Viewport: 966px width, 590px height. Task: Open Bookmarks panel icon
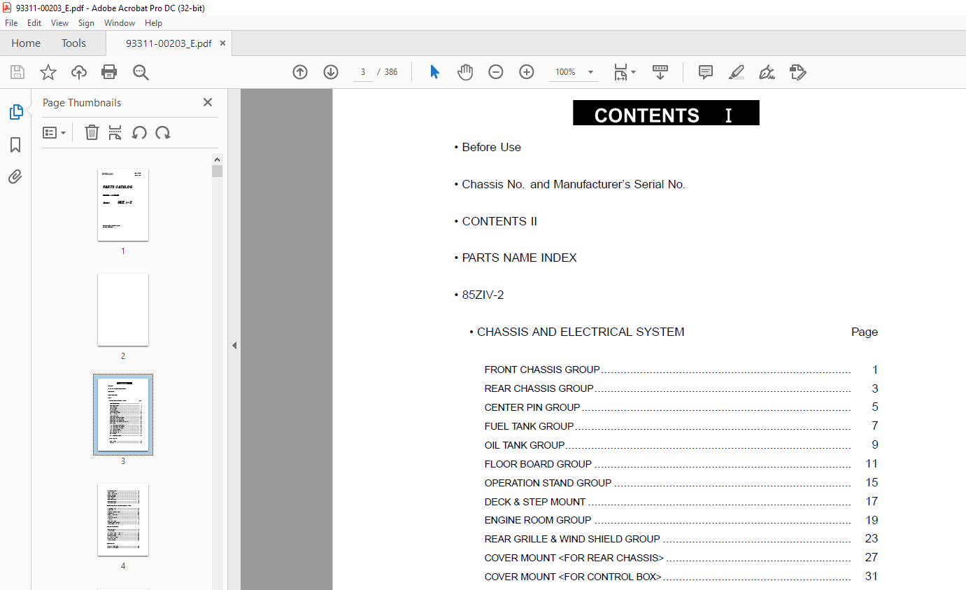click(15, 144)
